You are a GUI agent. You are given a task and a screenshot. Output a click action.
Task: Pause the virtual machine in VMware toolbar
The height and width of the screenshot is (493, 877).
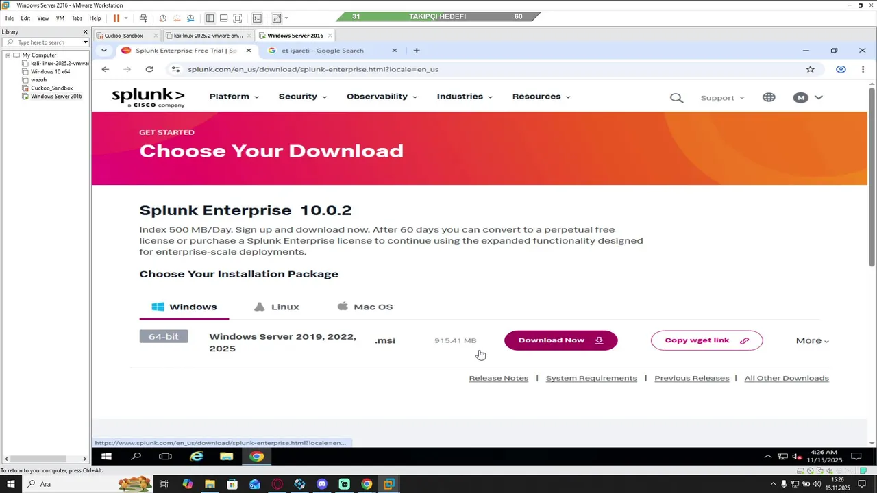point(116,18)
